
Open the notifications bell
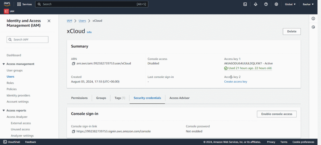tap(255, 4)
